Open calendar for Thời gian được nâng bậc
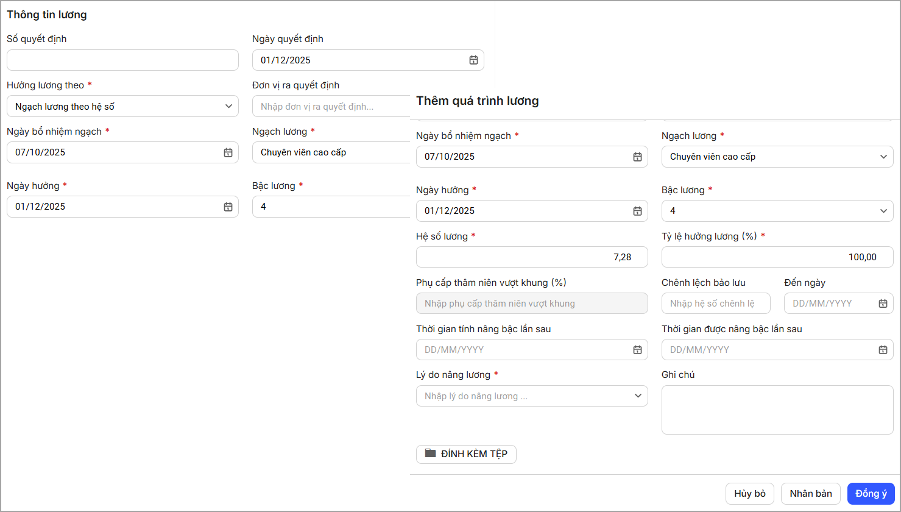 pyautogui.click(x=883, y=350)
